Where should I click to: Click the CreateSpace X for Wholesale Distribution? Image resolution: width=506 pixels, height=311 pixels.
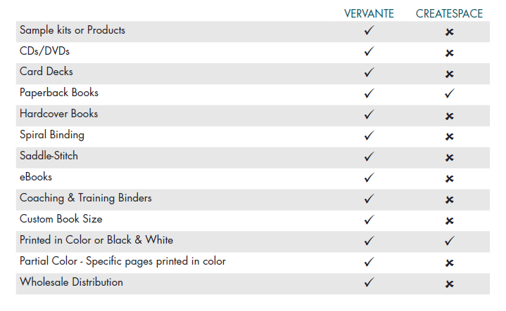449,284
